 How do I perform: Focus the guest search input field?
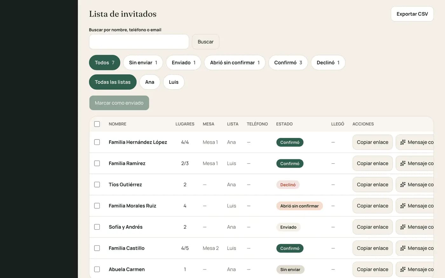(x=139, y=42)
